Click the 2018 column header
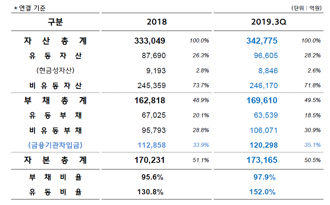This screenshot has height=205, width=330. [156, 22]
